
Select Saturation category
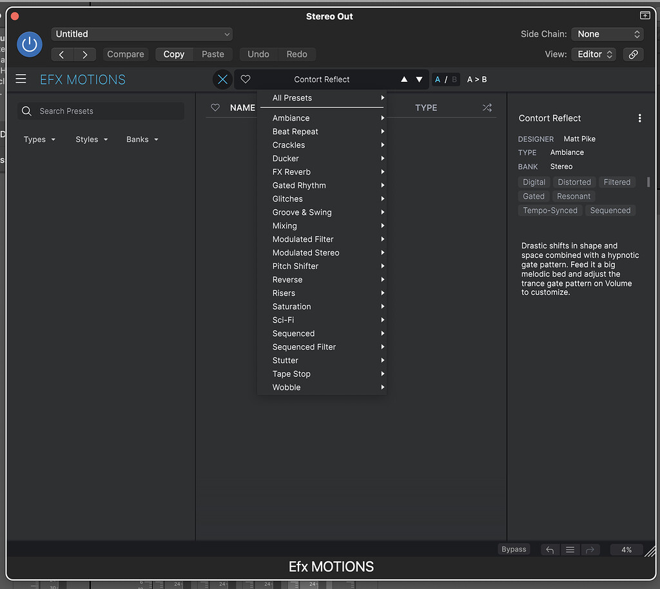(x=322, y=306)
